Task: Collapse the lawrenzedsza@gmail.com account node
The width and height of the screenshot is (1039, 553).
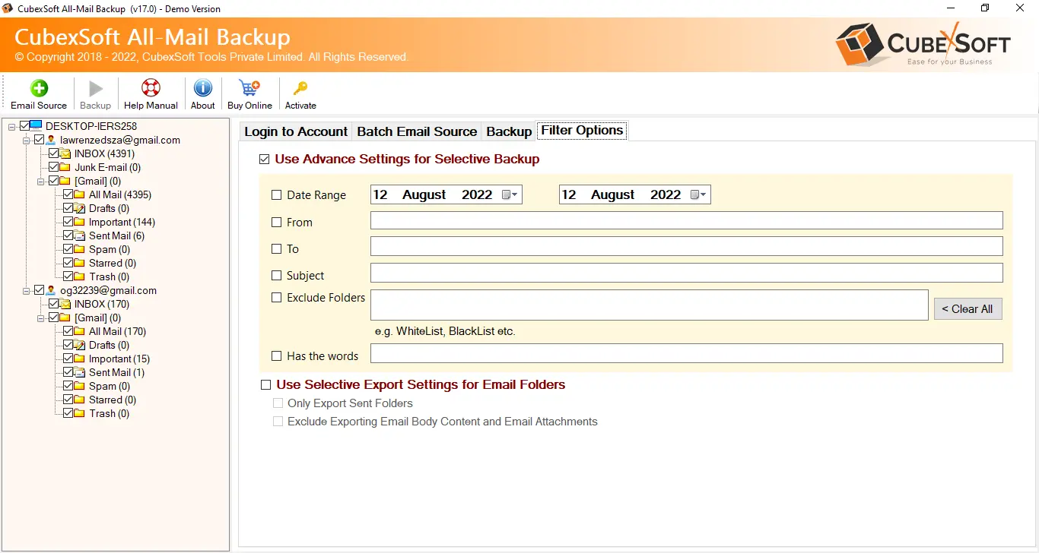Action: 27,140
